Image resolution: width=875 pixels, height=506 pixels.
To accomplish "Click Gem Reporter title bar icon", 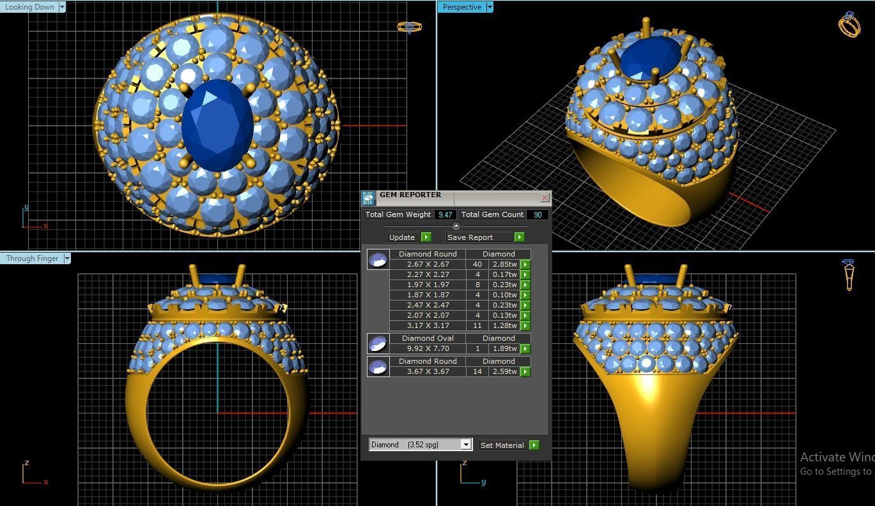I will coord(368,198).
